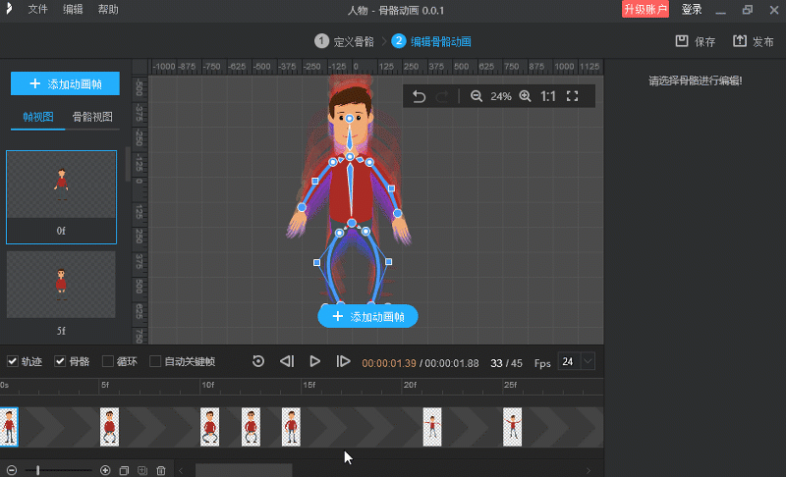This screenshot has height=477, width=786.
Task: Delete the selected frame with trash icon
Action: 161,470
